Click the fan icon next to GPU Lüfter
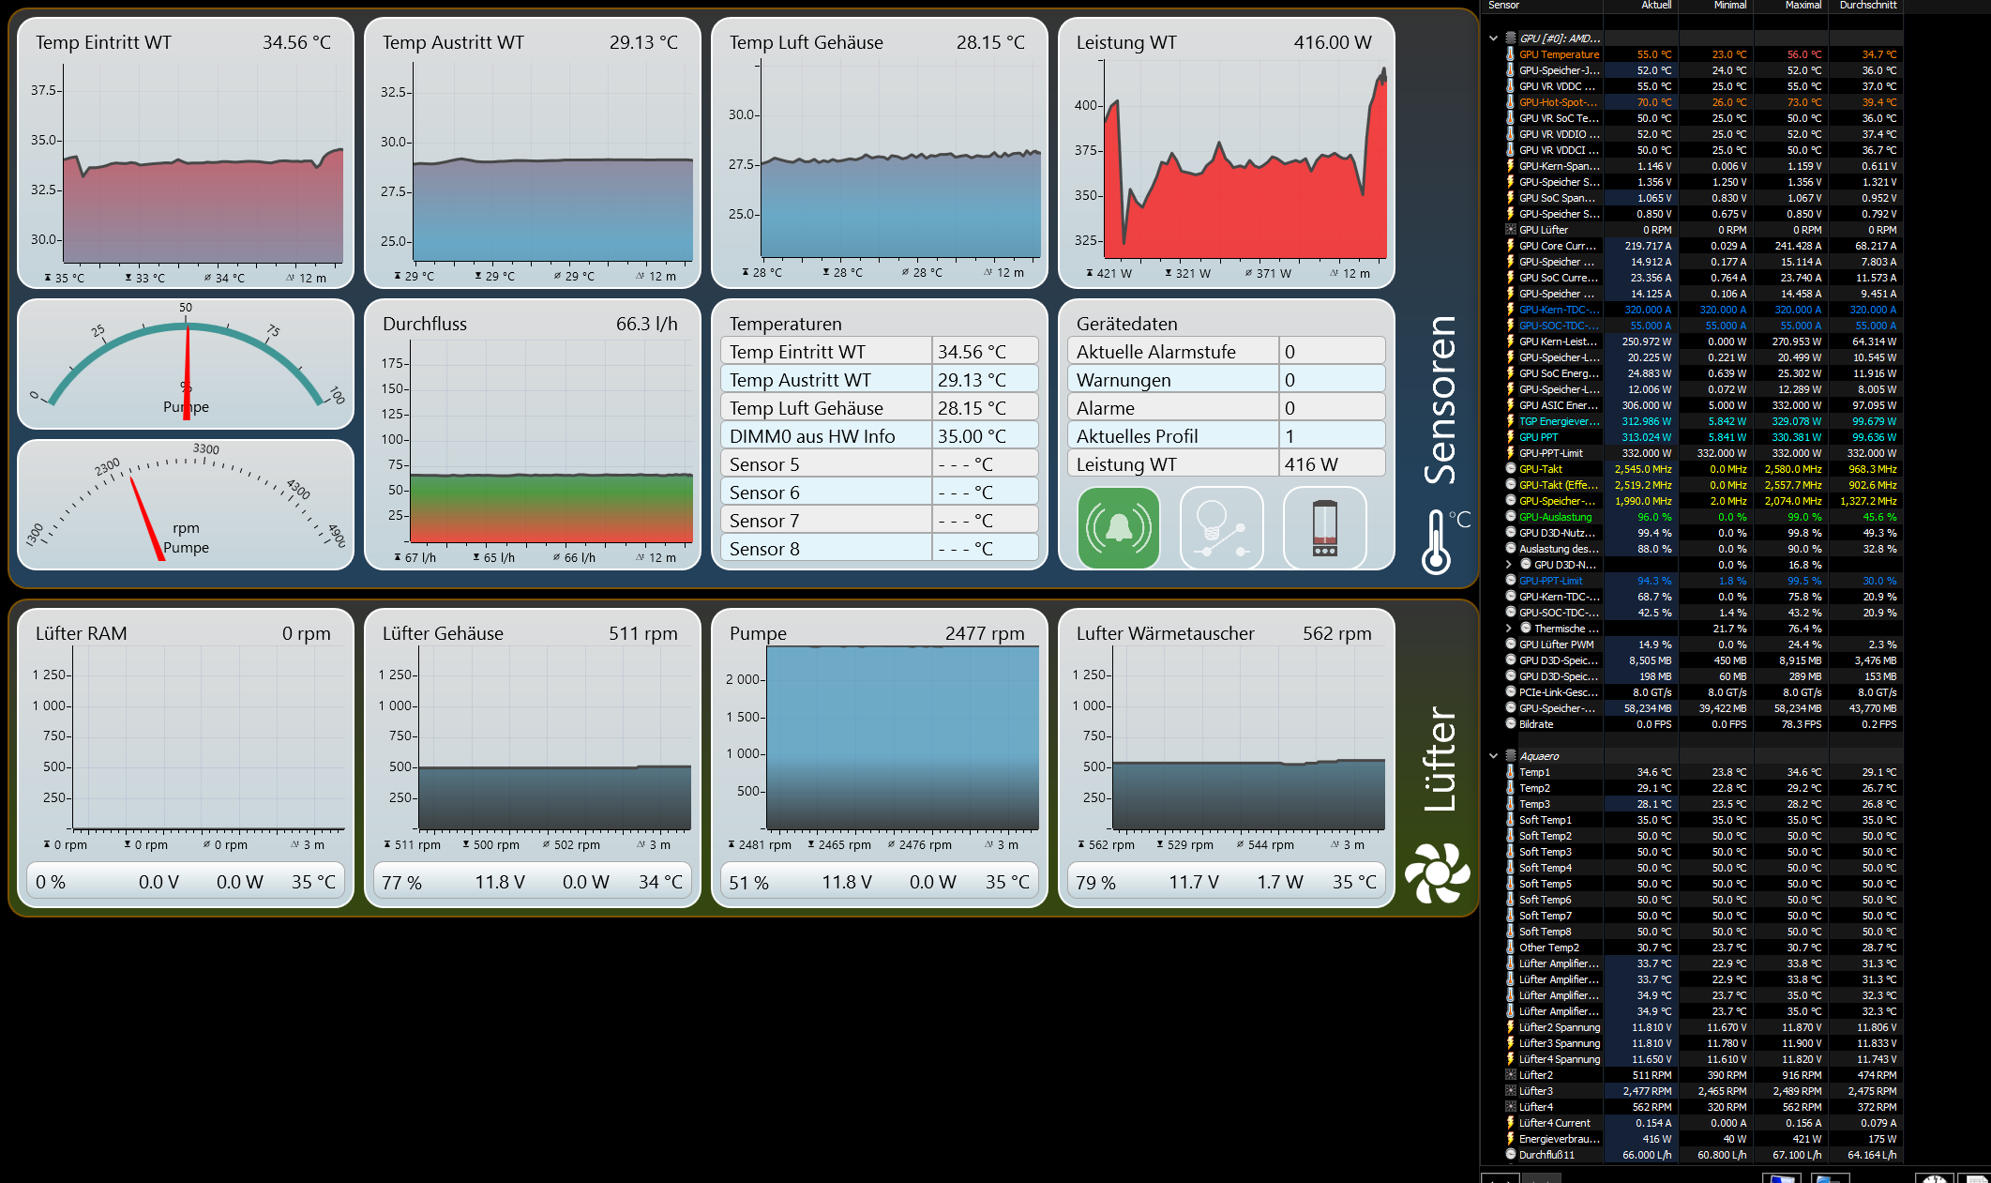1991x1183 pixels. 1510,230
